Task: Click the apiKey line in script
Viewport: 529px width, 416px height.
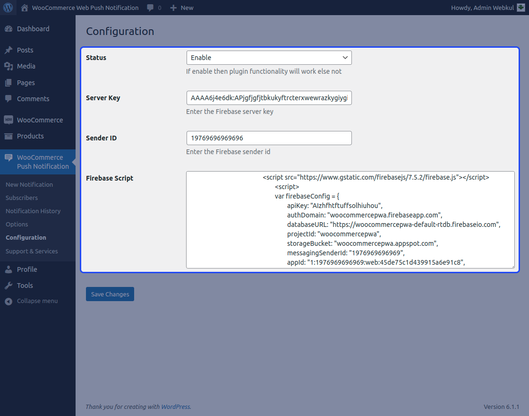Action: (335, 206)
